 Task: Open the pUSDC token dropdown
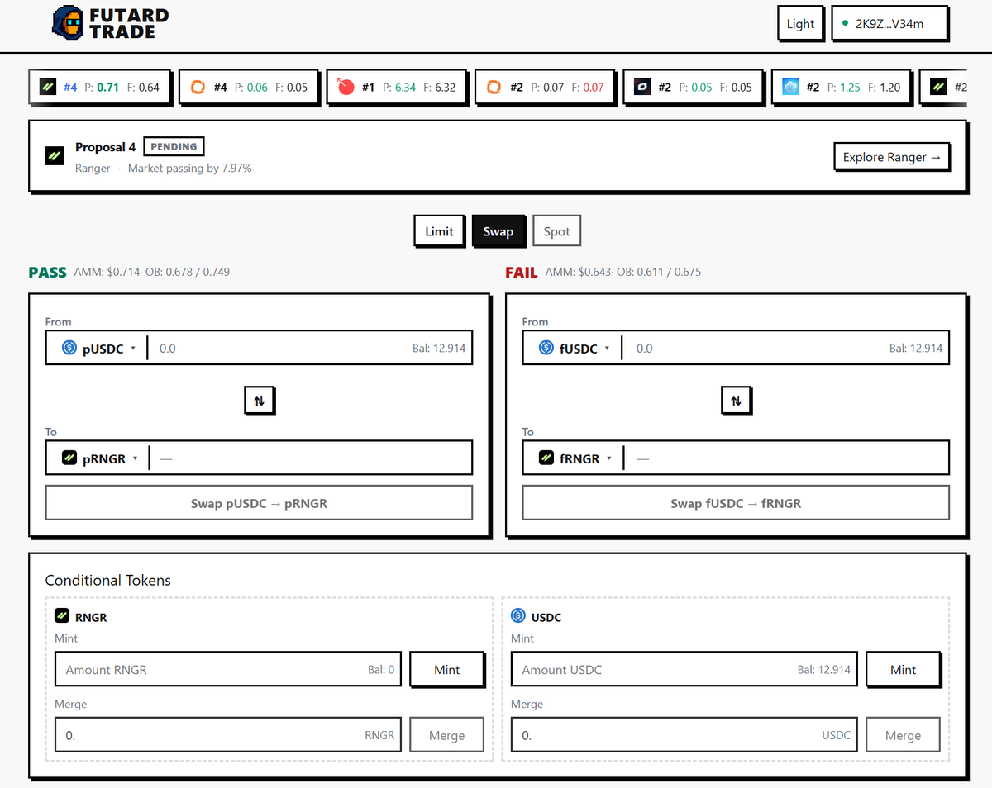(99, 349)
